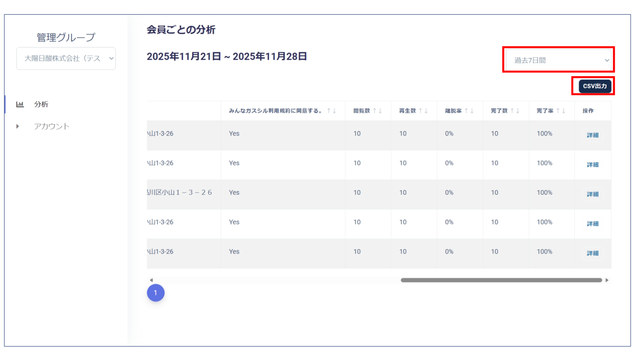Select 分析 in the sidebar menu
635x357 pixels.
(41, 104)
